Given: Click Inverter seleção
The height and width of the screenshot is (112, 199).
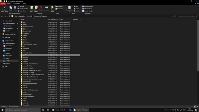Looking at the screenshot, I should pos(87,11).
